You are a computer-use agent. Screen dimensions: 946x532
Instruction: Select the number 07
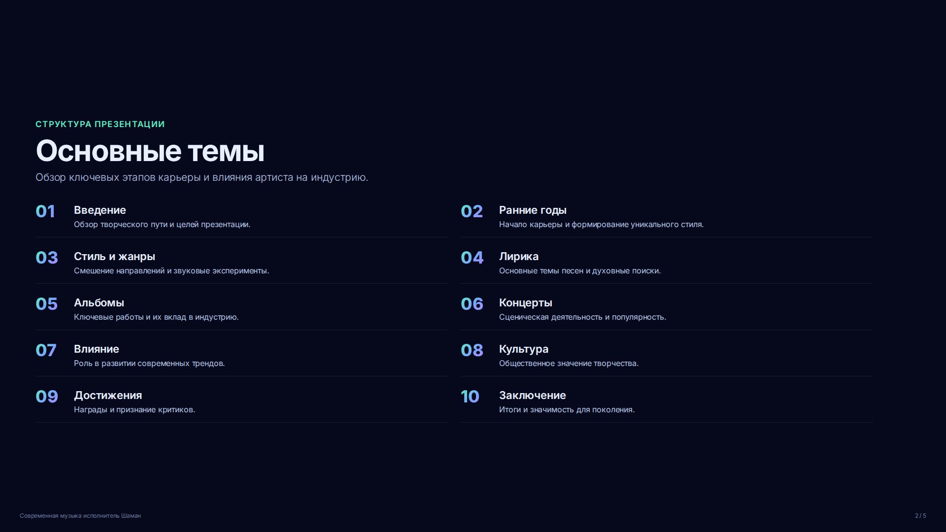coord(46,350)
